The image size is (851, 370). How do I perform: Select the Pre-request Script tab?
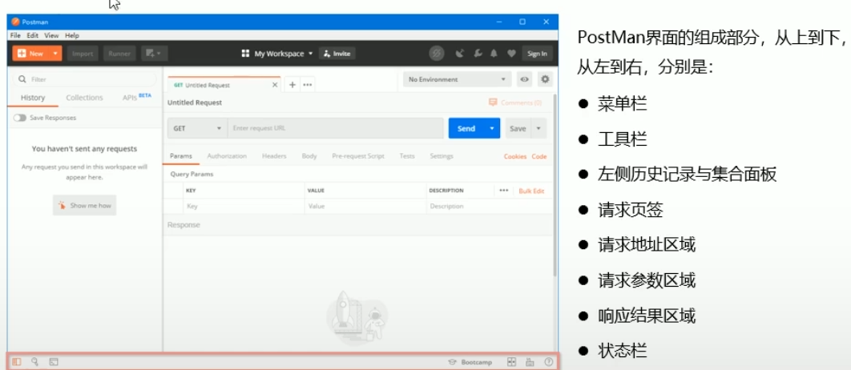pos(358,155)
